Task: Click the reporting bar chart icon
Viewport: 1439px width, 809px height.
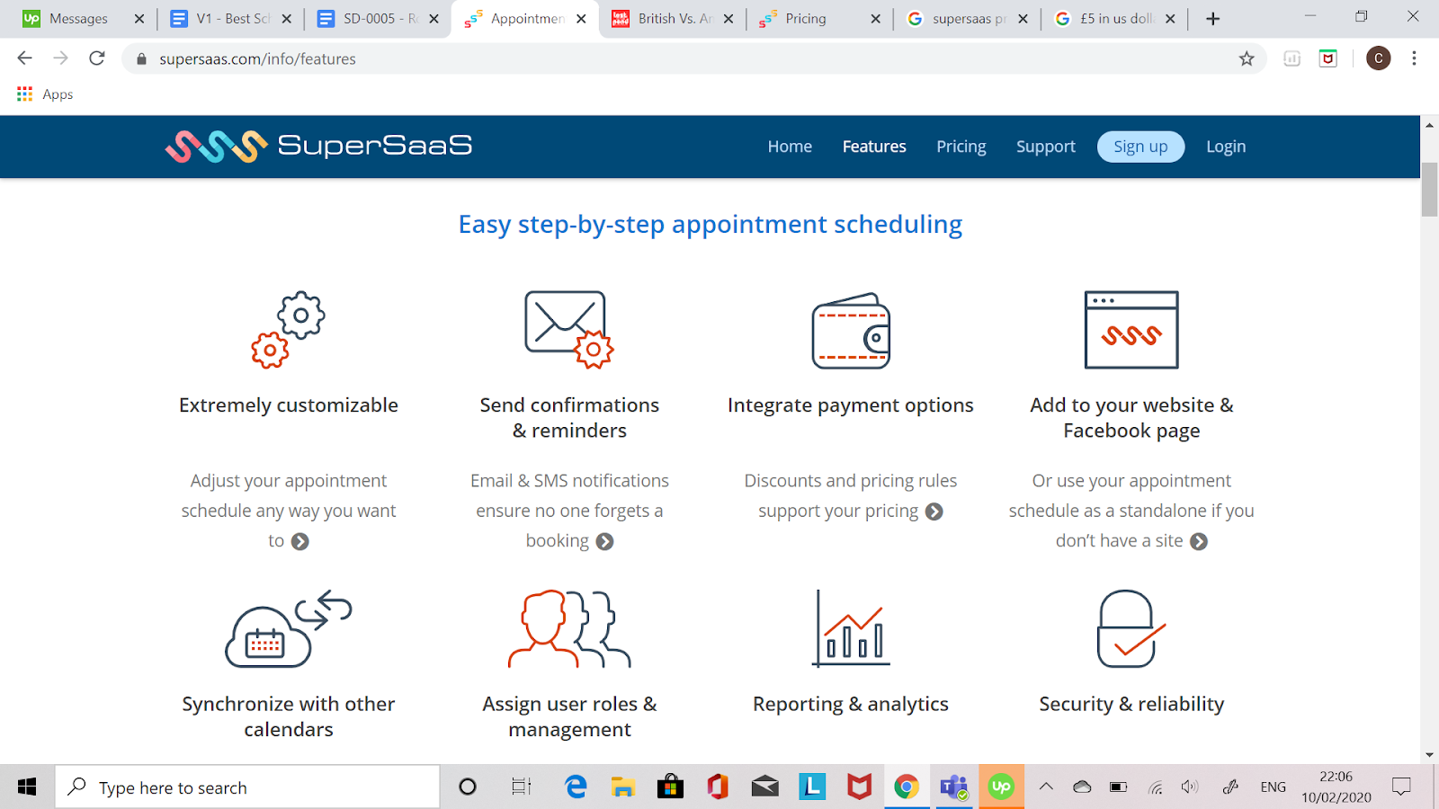Action: point(851,628)
